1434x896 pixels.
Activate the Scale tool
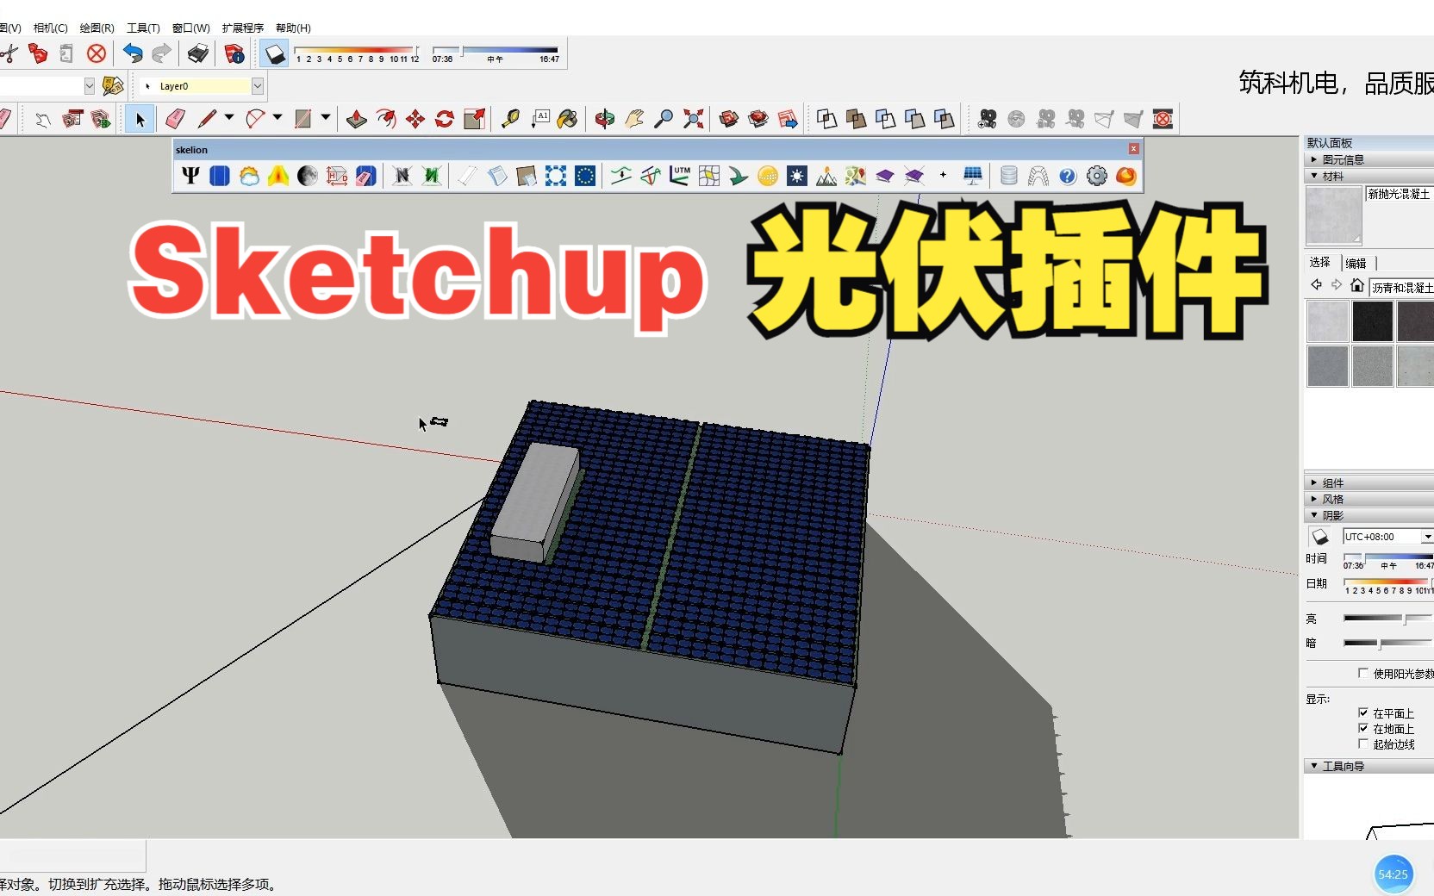pyautogui.click(x=474, y=119)
